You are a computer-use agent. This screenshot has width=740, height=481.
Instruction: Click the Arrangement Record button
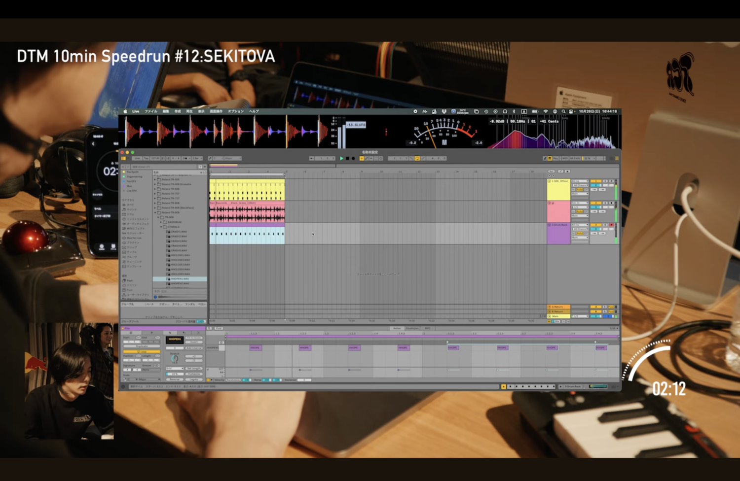353,159
